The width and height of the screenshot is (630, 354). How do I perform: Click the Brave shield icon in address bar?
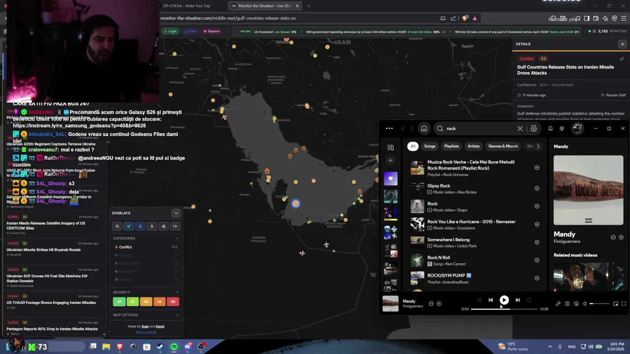[465, 18]
